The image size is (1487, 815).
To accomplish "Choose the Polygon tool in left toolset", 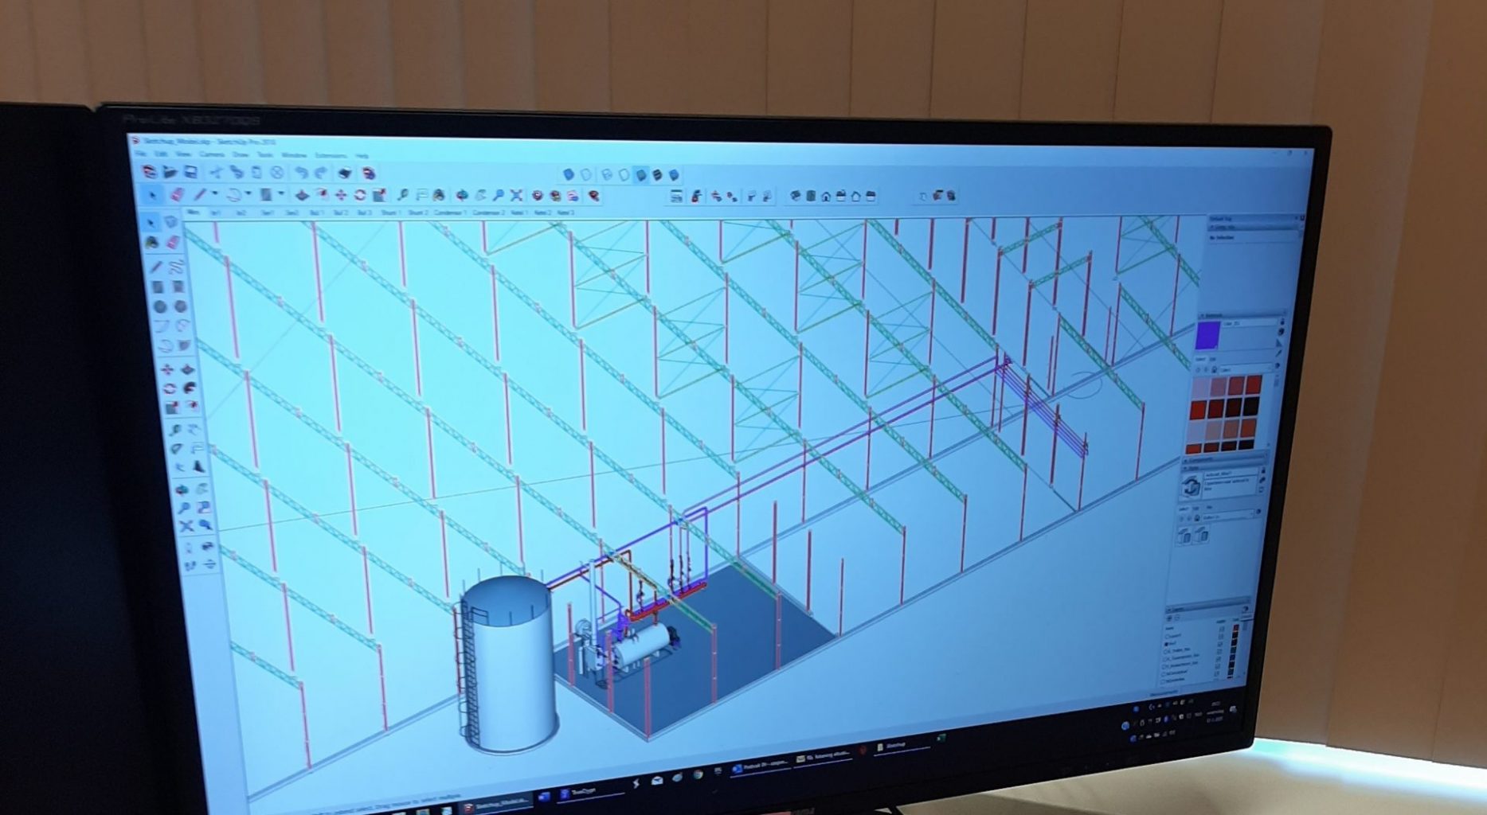I will click(181, 306).
